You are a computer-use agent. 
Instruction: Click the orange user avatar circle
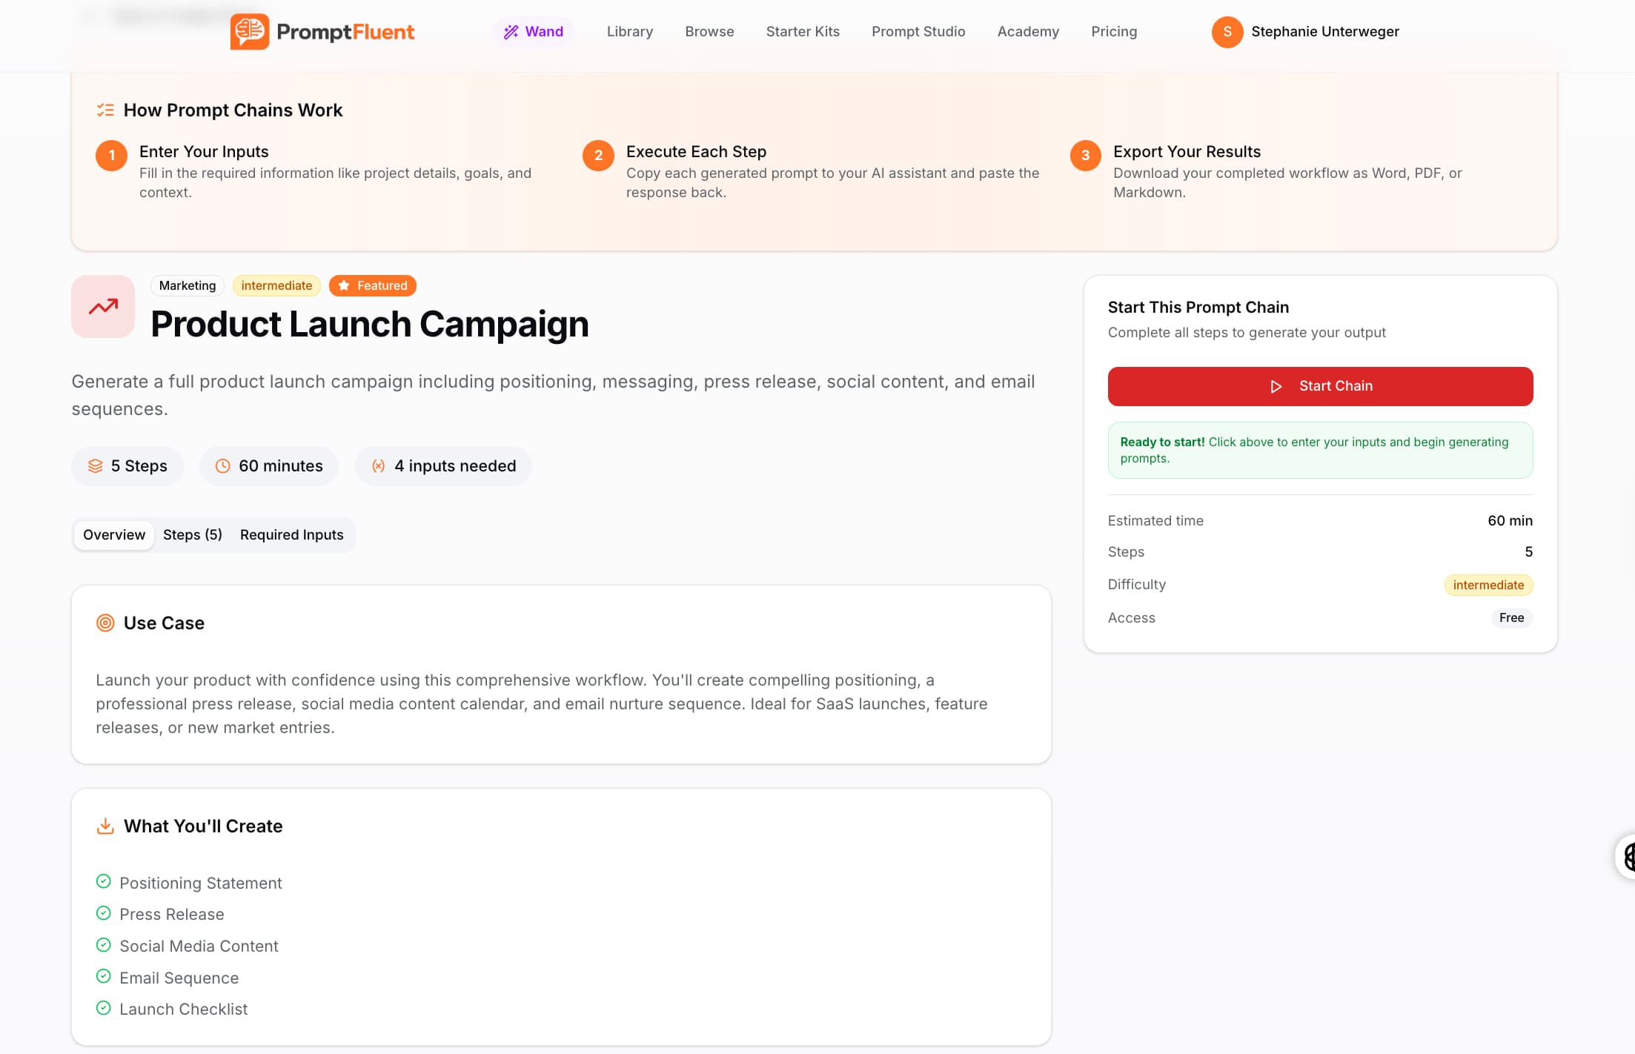coord(1227,32)
